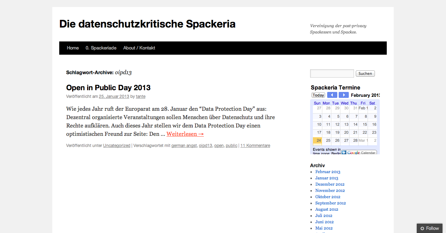
Task: Click the site title Die datenschutzkritische Spackeria
Action: tap(147, 24)
